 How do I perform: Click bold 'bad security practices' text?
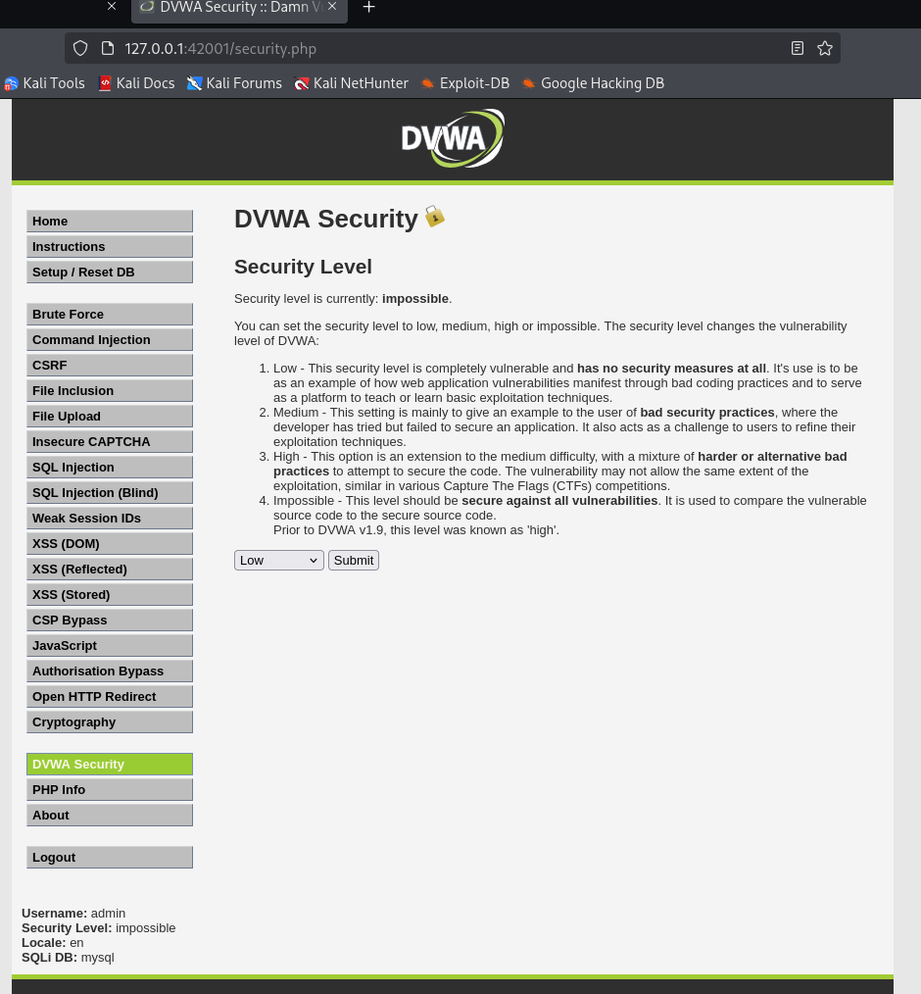[x=706, y=412]
